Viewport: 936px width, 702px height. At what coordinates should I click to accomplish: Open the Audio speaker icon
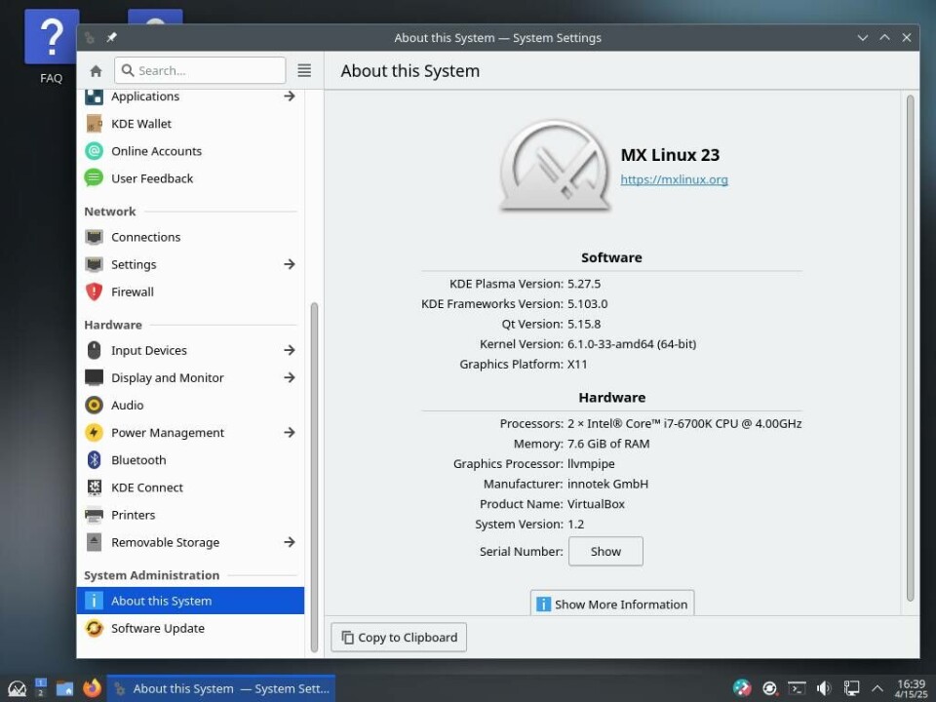pyautogui.click(x=94, y=406)
